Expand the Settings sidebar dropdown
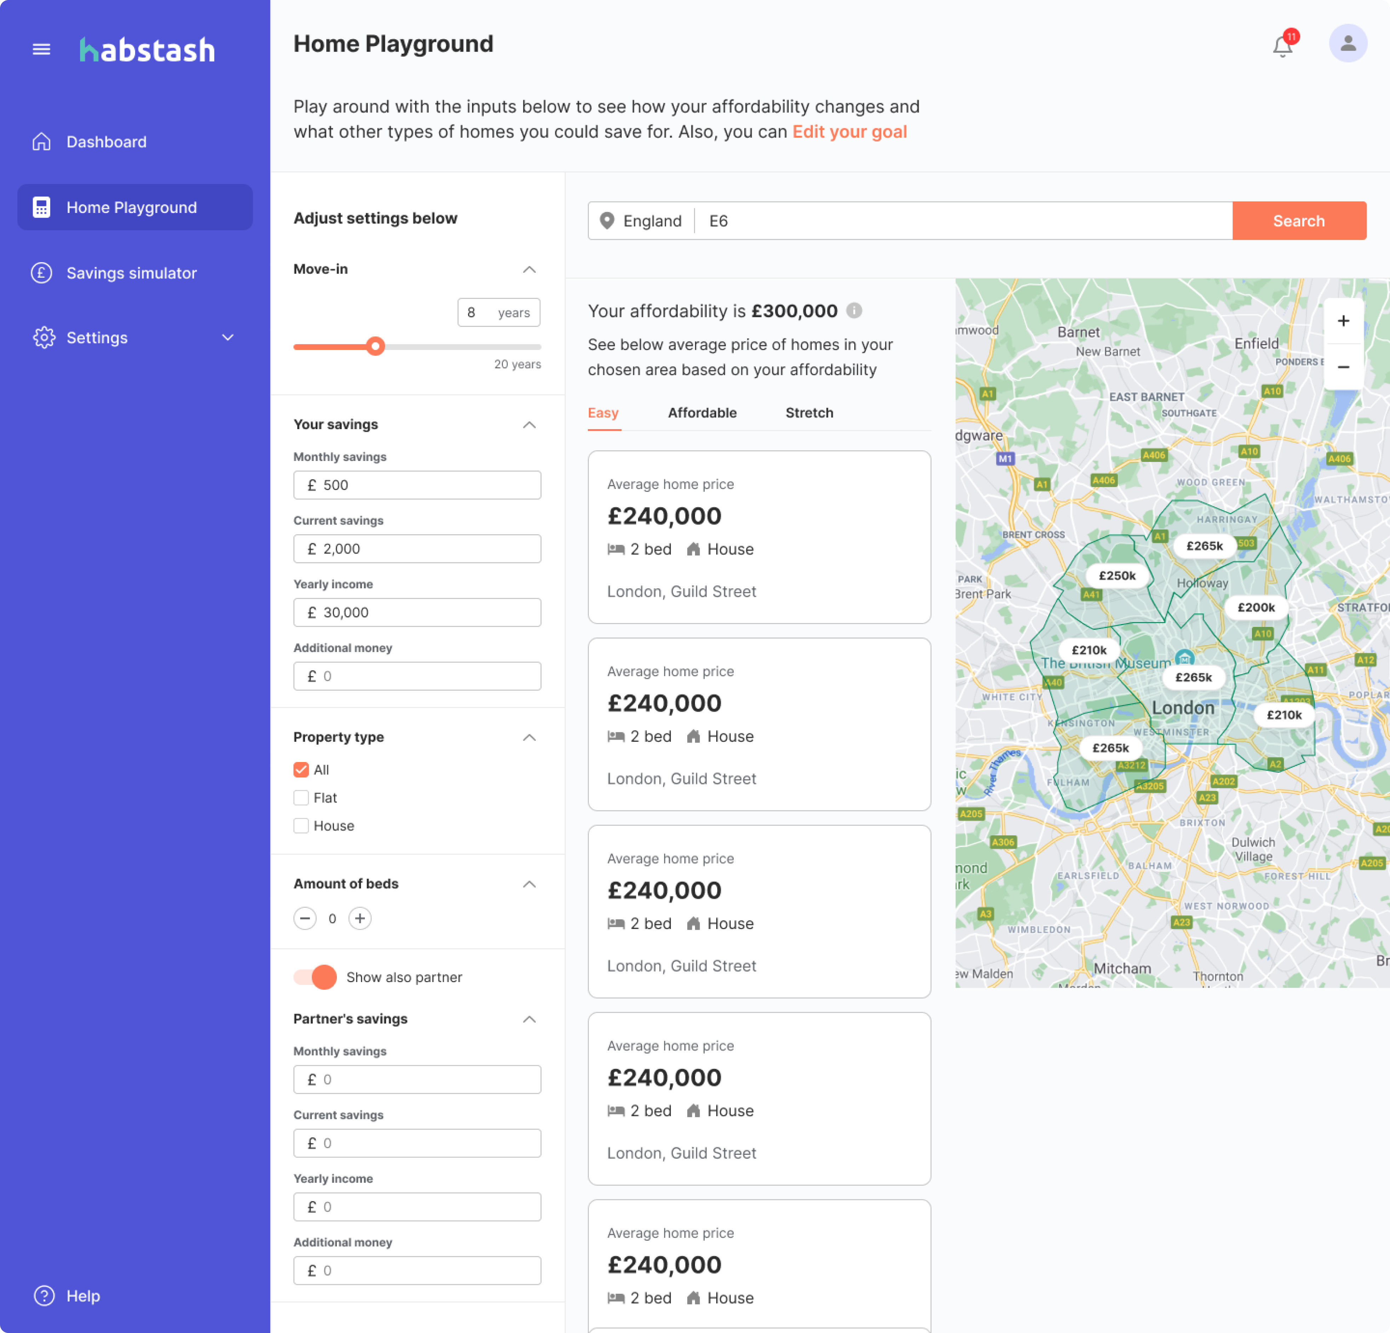 pyautogui.click(x=228, y=337)
